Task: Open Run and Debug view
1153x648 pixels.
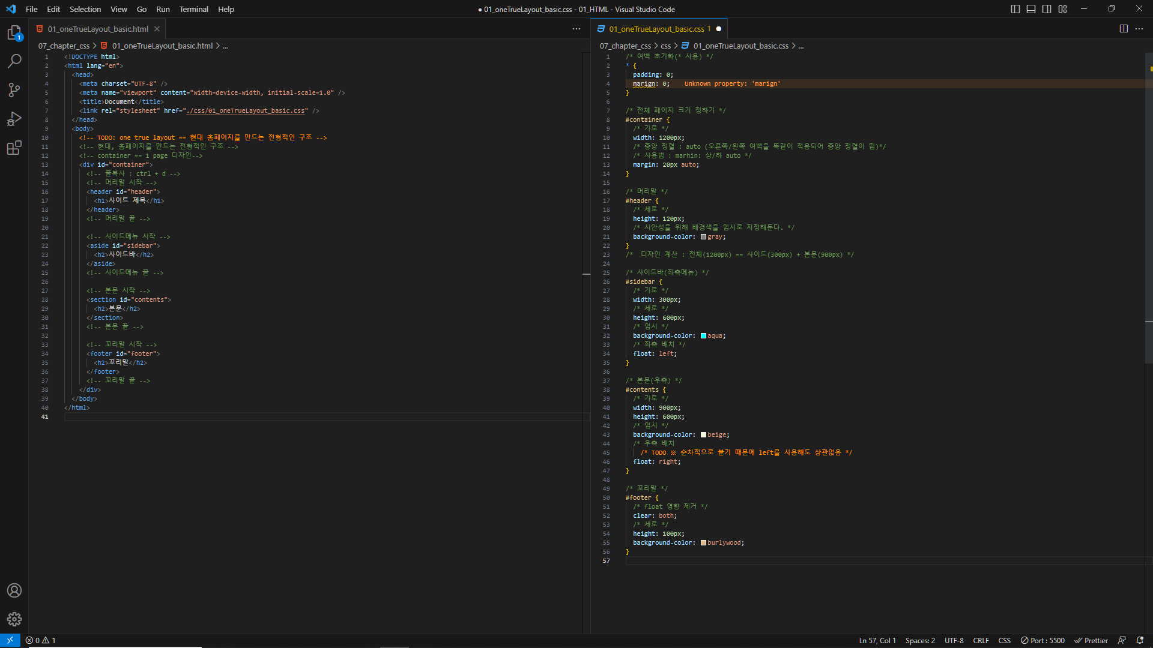Action: point(14,119)
